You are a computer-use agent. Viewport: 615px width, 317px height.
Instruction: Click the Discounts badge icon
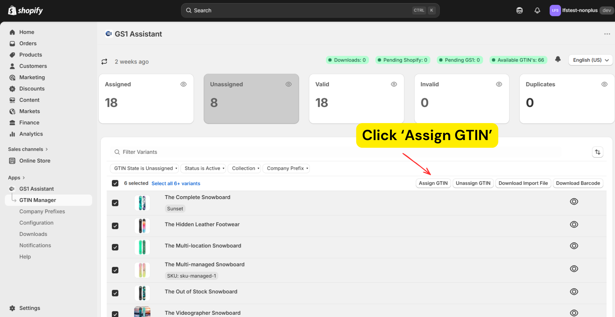click(x=12, y=89)
